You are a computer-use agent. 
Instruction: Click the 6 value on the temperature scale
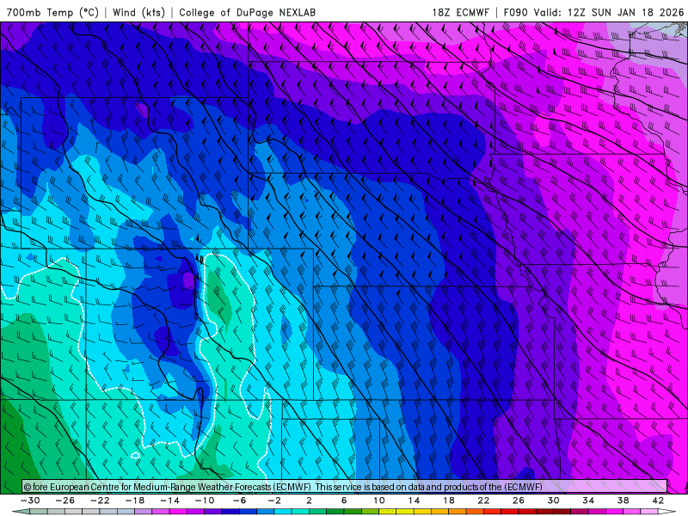coord(344,501)
